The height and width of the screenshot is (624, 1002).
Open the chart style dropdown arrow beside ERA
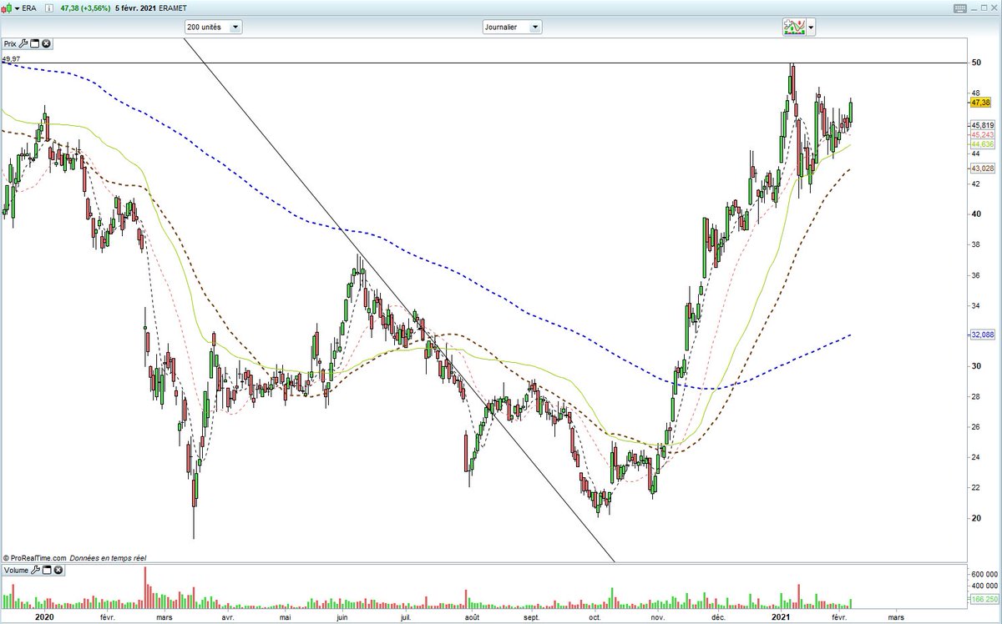pyautogui.click(x=17, y=7)
